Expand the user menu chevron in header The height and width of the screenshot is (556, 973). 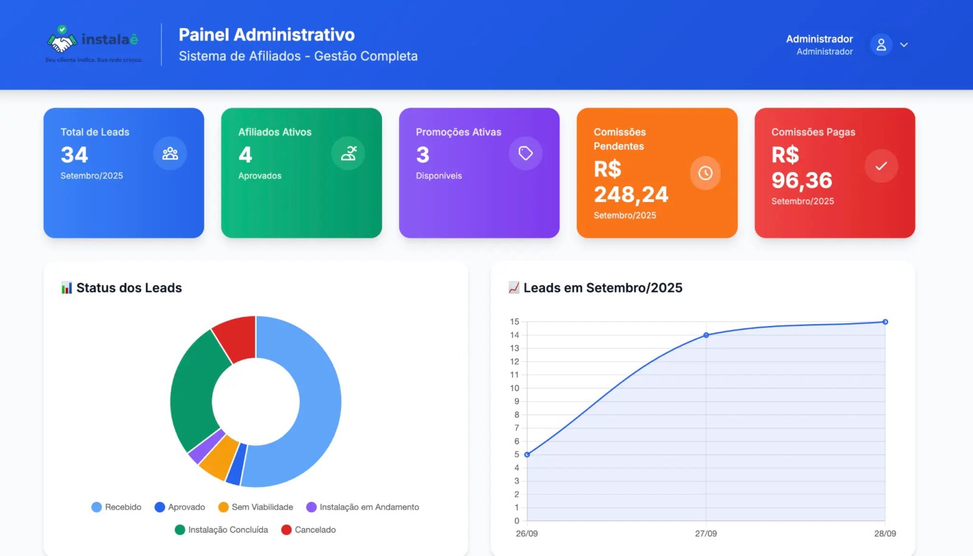[904, 45]
